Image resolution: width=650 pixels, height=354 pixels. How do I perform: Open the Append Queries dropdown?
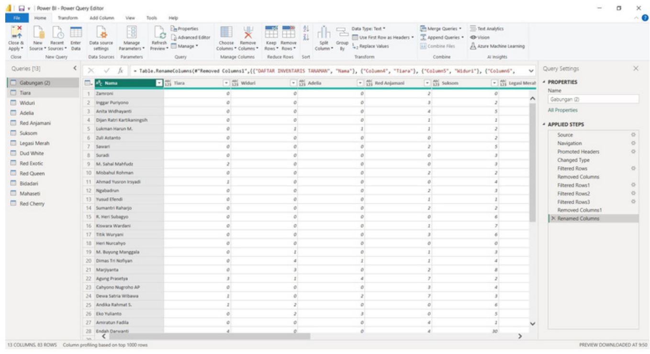click(x=442, y=37)
